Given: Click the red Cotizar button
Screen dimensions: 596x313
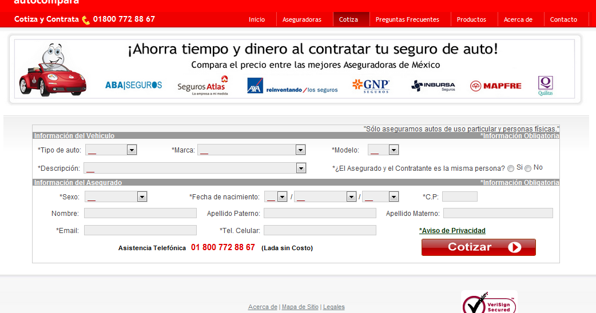Looking at the screenshot, I should pyautogui.click(x=479, y=247).
